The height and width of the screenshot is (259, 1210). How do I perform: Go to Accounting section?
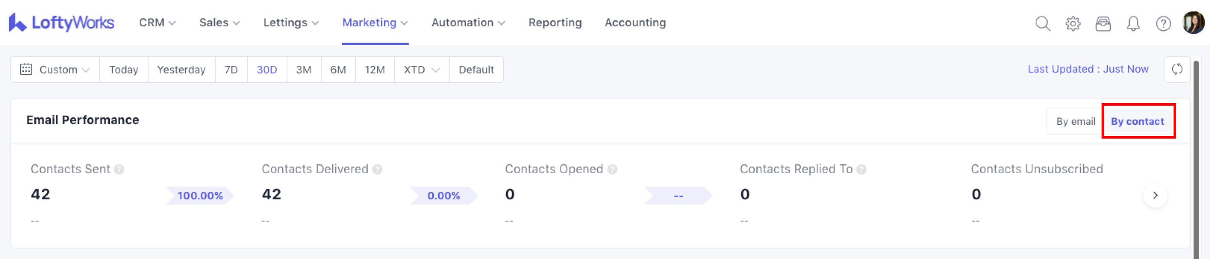[x=635, y=23]
